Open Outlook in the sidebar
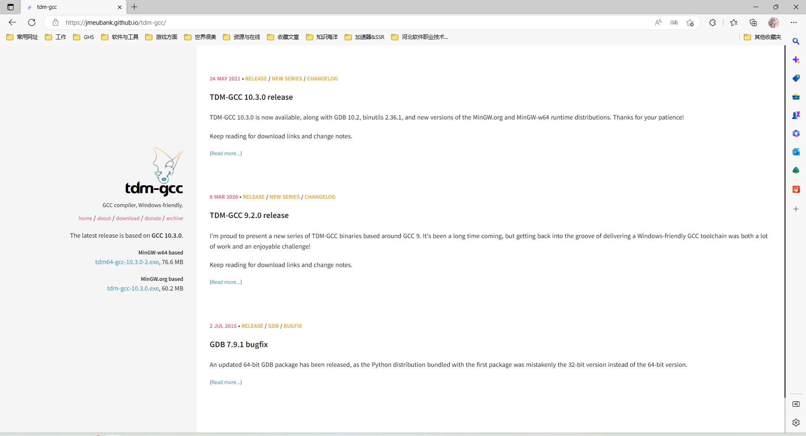 [x=796, y=152]
